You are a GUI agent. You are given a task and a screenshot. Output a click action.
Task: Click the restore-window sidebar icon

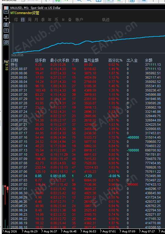pyautogui.click(x=6, y=42)
